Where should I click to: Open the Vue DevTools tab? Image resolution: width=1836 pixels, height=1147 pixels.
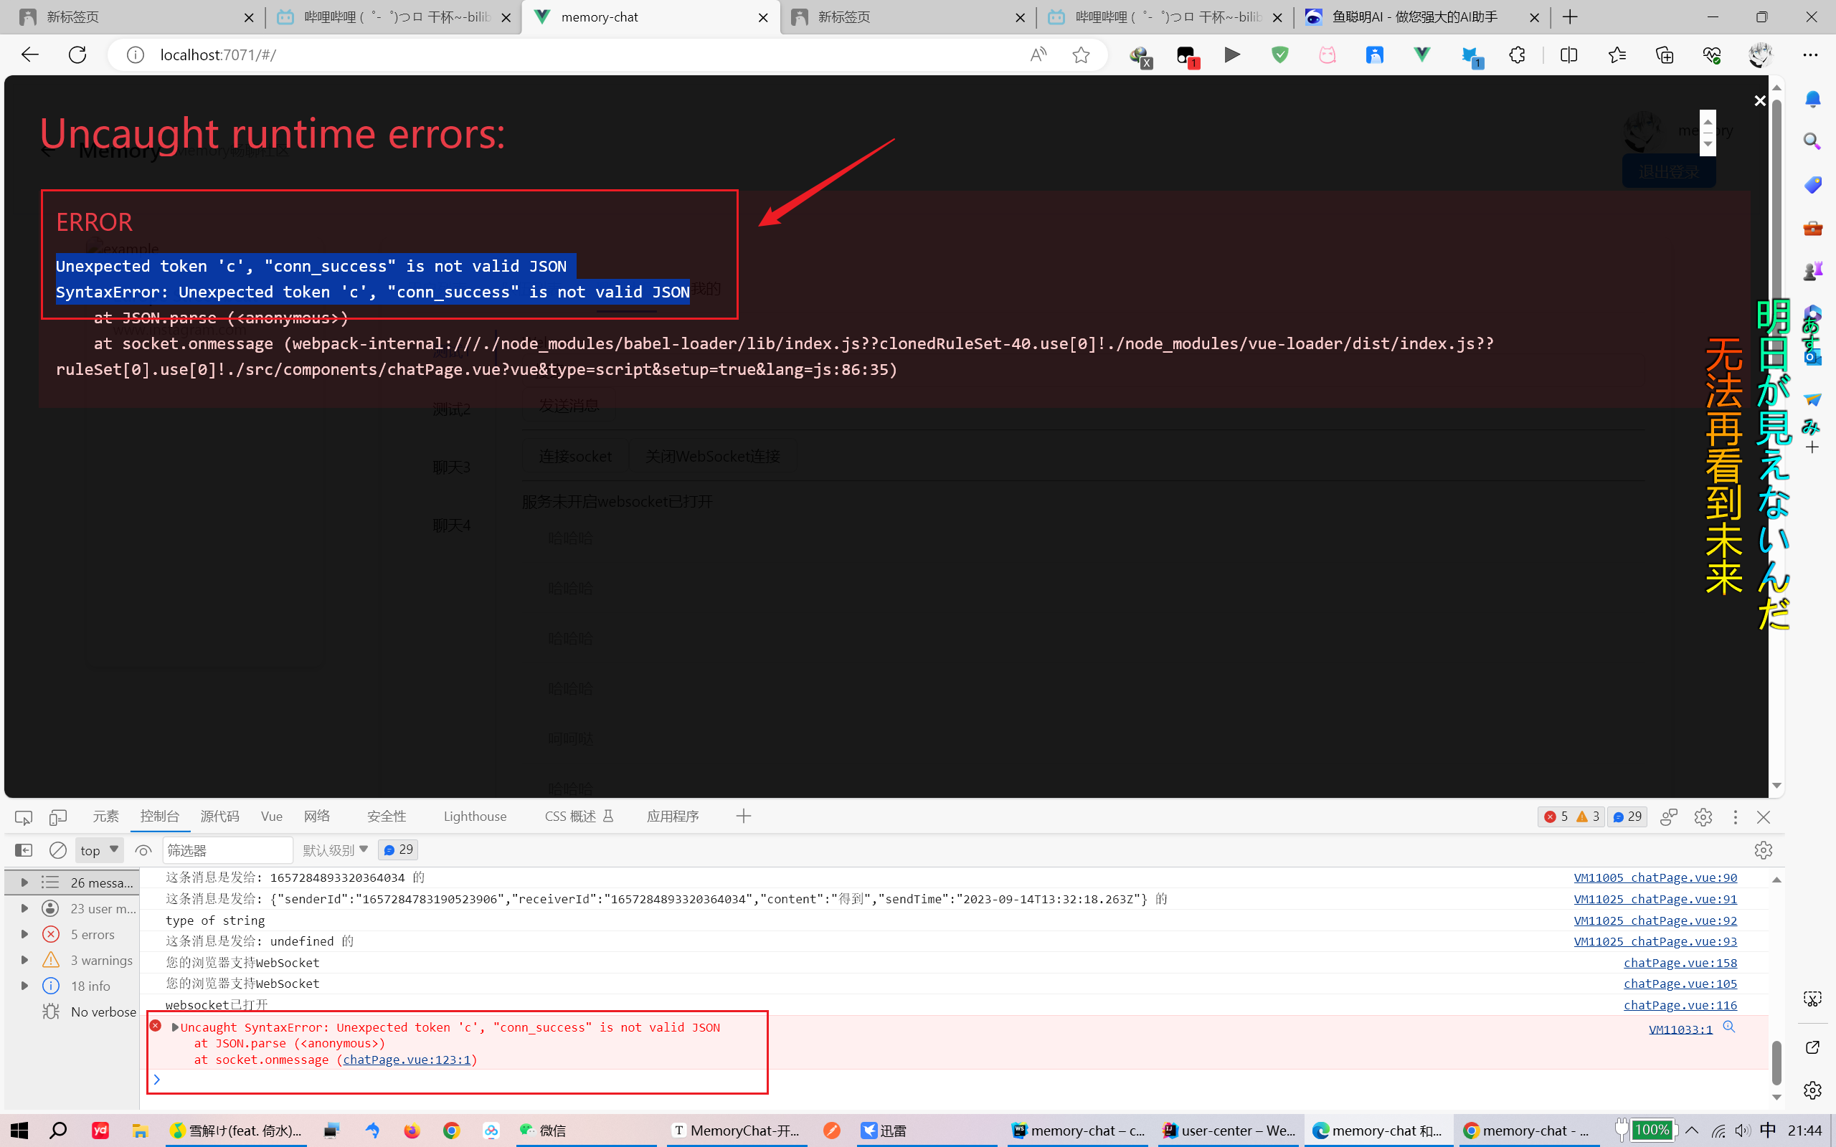tap(272, 817)
